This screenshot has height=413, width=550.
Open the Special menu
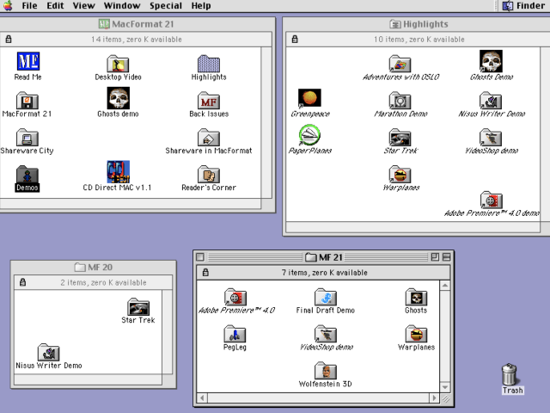point(166,6)
